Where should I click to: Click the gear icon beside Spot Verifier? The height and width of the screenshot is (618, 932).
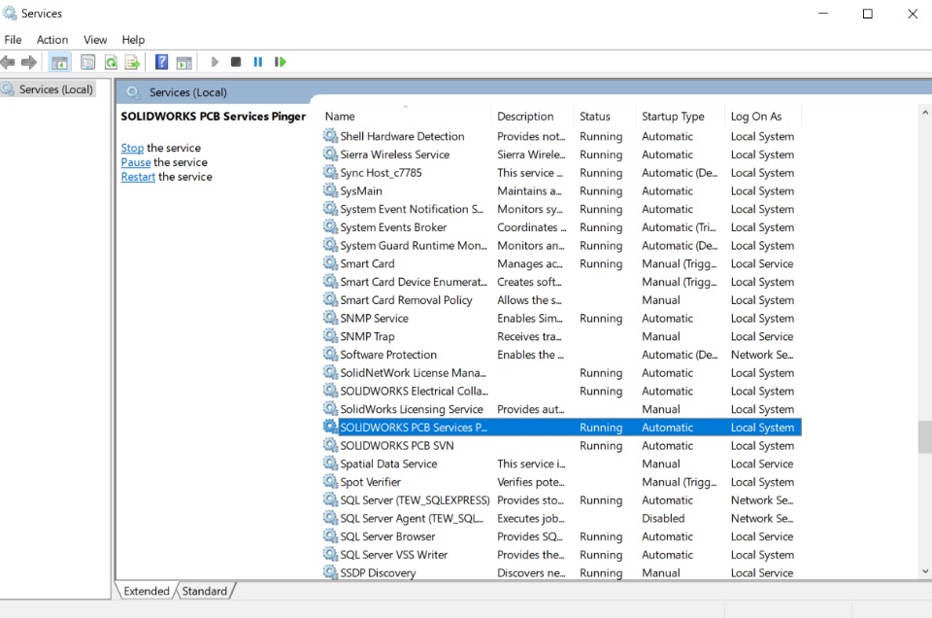(x=330, y=481)
